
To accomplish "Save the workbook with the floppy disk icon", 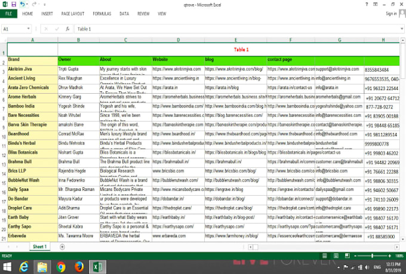I will [x=14, y=4].
